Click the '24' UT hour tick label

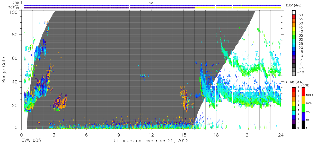[x=281, y=135]
